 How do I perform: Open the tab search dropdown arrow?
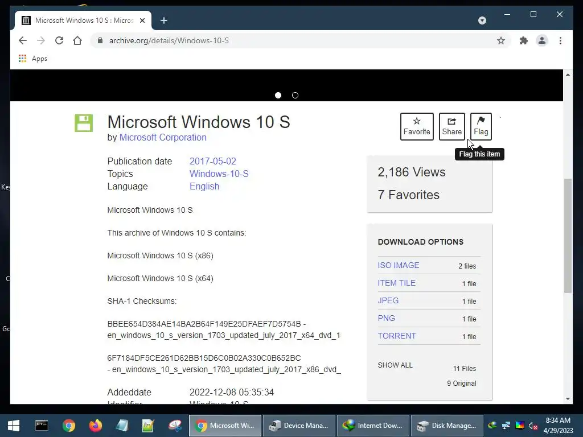[x=482, y=20]
